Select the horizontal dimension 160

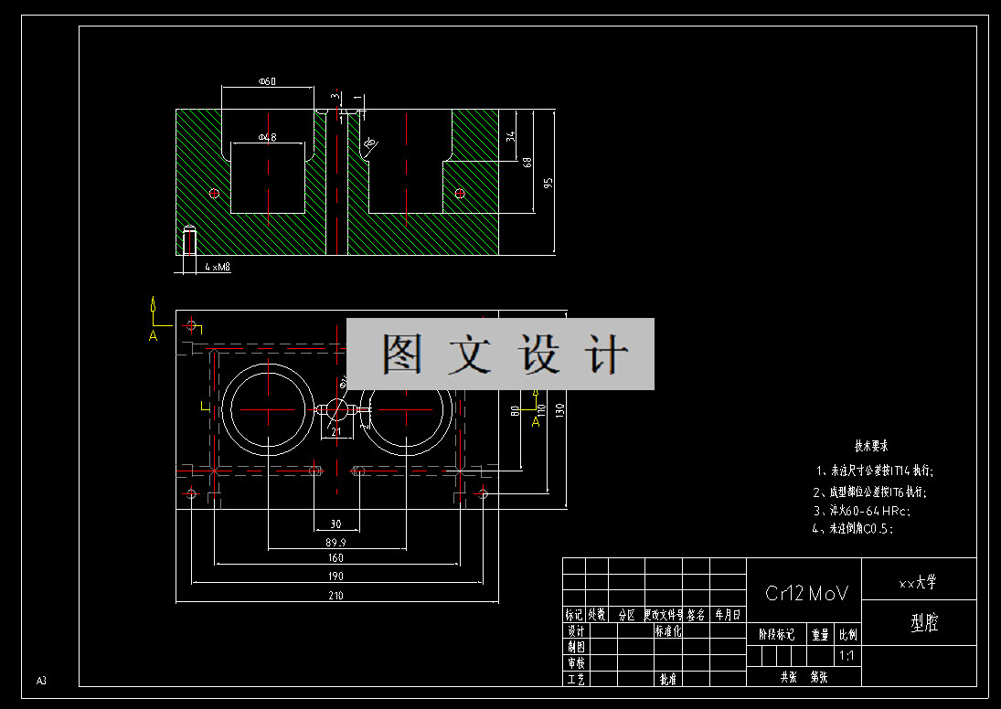click(x=335, y=557)
